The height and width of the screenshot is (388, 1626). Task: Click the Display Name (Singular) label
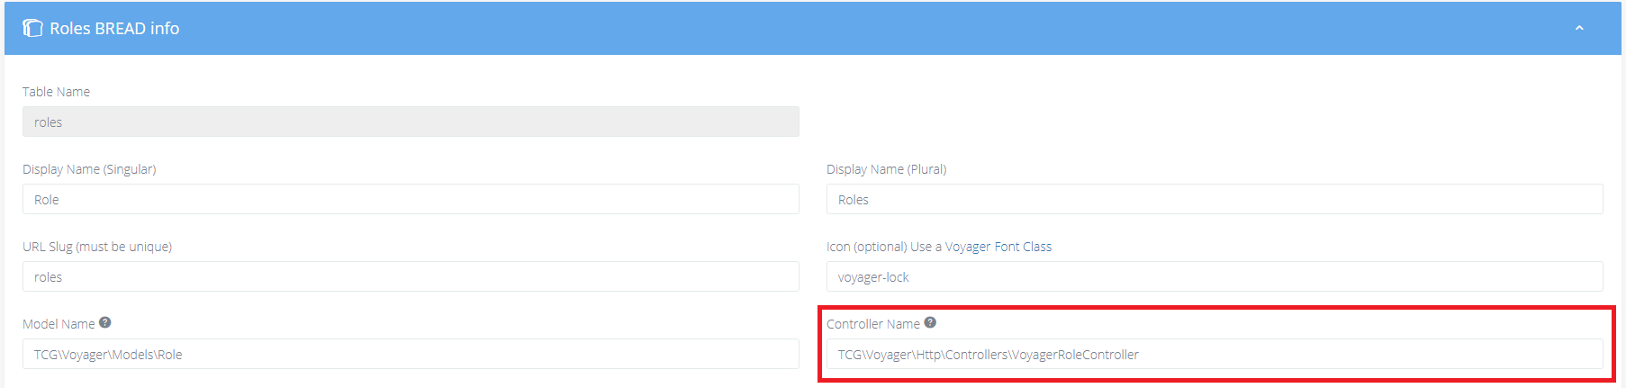coord(89,169)
